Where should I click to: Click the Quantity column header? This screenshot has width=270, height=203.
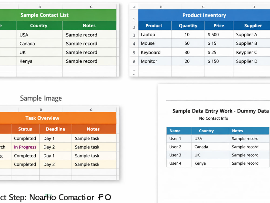188,26
